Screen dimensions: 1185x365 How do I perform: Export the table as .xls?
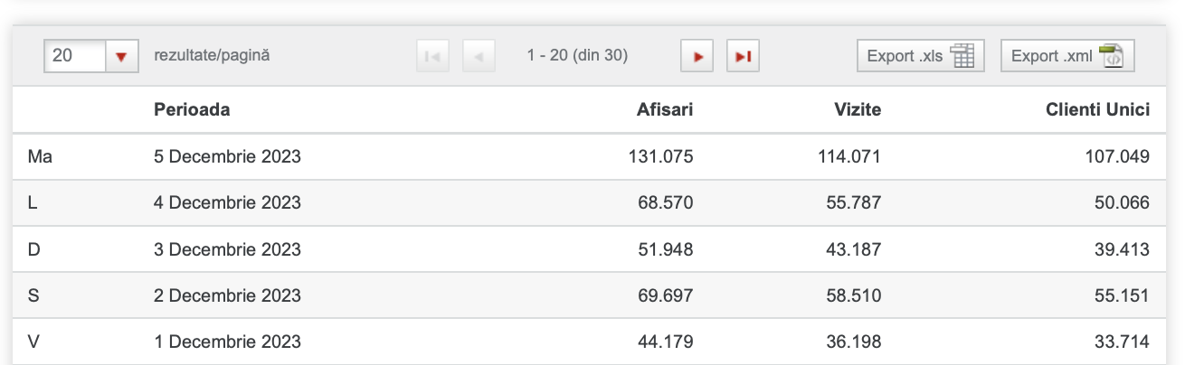click(920, 56)
